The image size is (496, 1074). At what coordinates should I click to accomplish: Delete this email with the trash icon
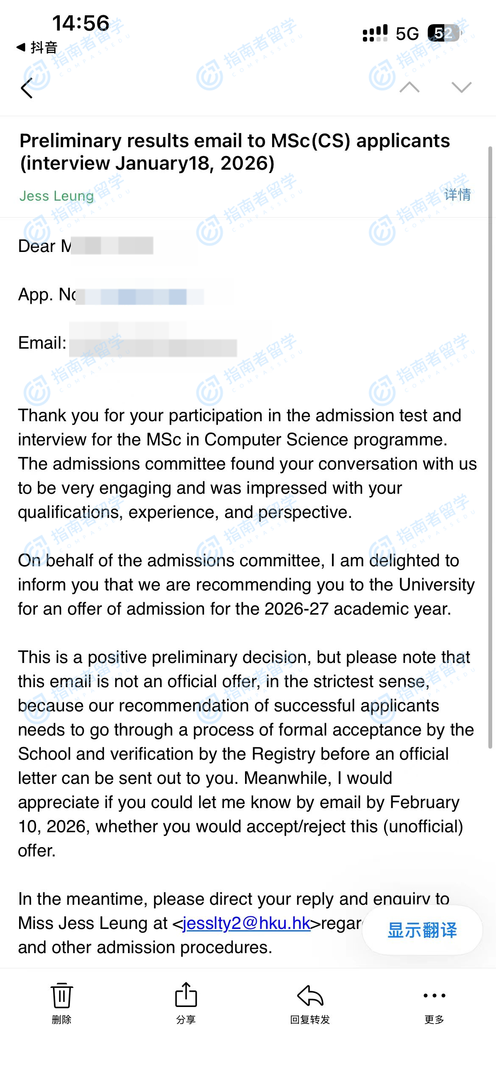tap(61, 1002)
